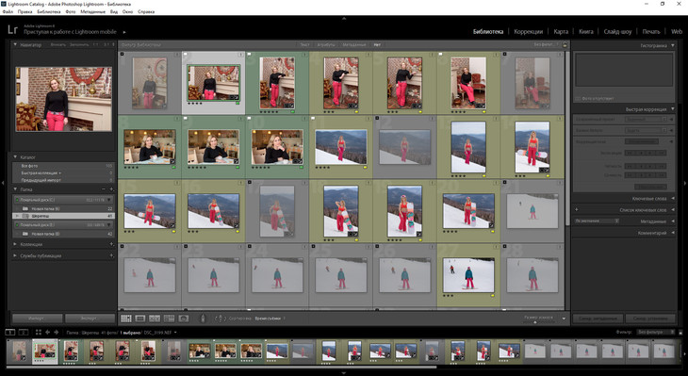Viewport: 688px width, 376px height.
Task: Remove folder with Папки minus icon
Action: [x=104, y=189]
